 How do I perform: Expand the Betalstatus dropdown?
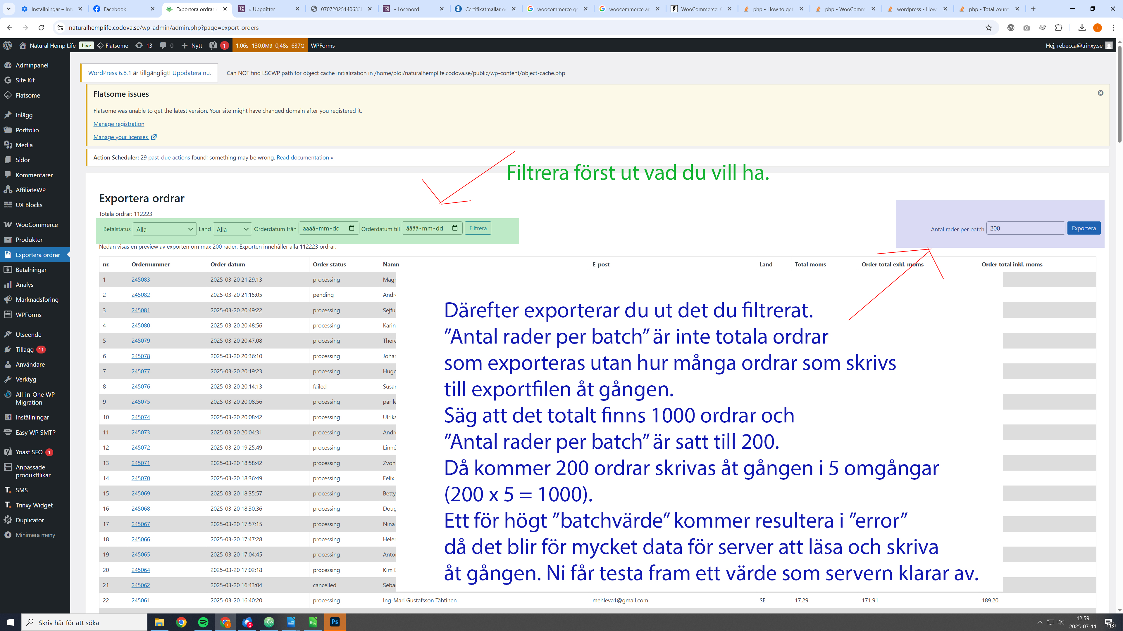coord(164,229)
